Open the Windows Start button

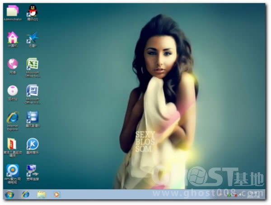9,195
